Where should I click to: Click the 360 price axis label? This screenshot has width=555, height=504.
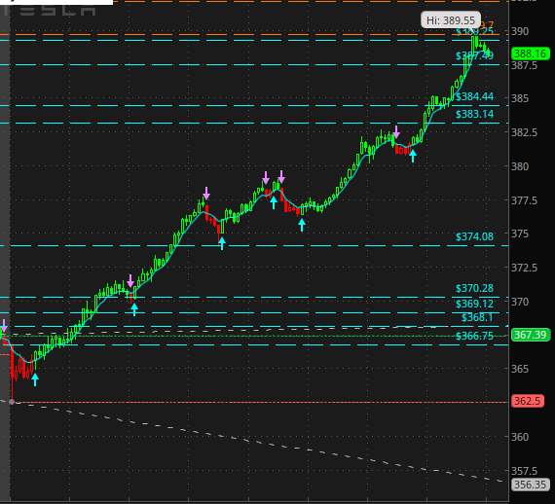coord(520,437)
